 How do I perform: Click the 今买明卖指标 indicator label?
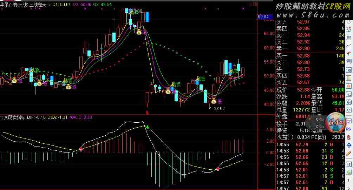pos(13,117)
